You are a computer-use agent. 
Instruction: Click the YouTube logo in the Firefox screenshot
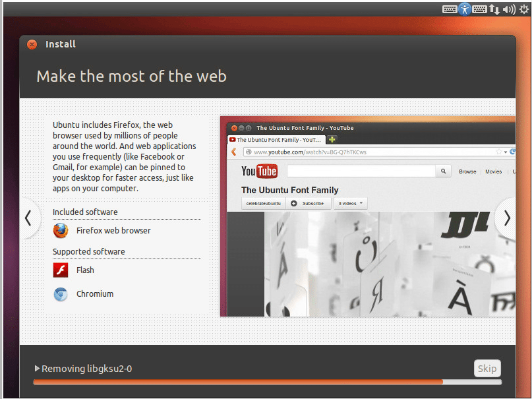point(259,171)
